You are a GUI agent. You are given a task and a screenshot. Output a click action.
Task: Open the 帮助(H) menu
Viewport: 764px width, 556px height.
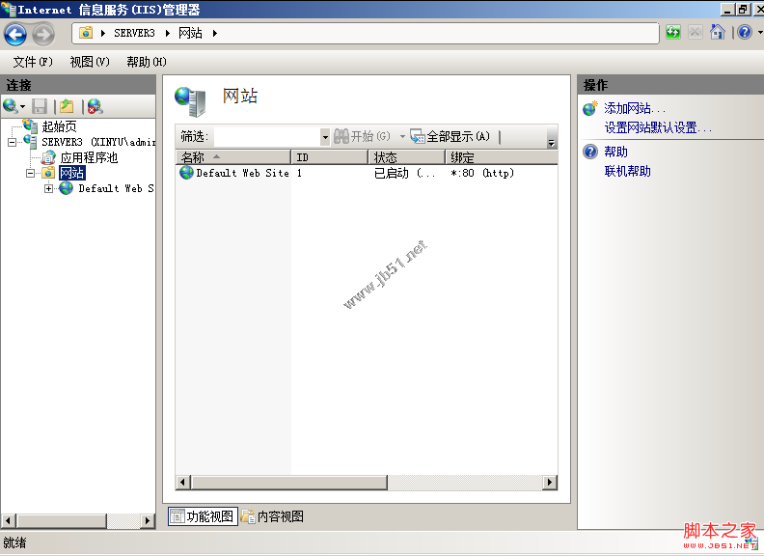(x=147, y=62)
